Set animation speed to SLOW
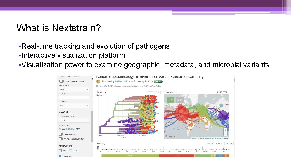Viewport: 291px width, 164px height. [x=62, y=129]
